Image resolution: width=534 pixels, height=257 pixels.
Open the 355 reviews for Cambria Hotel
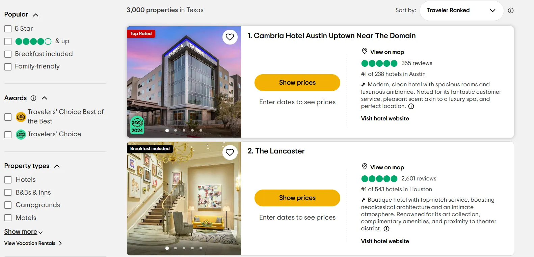(417, 63)
